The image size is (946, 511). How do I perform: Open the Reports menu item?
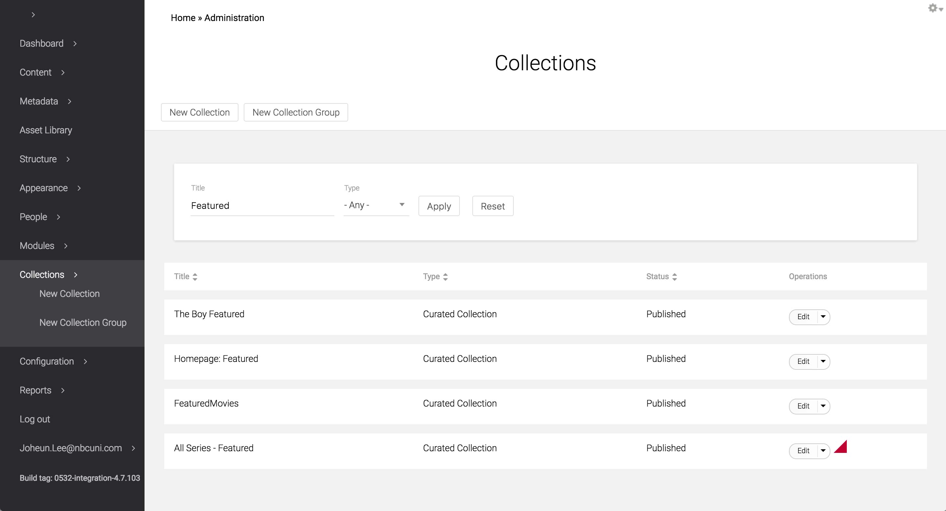[x=35, y=390]
